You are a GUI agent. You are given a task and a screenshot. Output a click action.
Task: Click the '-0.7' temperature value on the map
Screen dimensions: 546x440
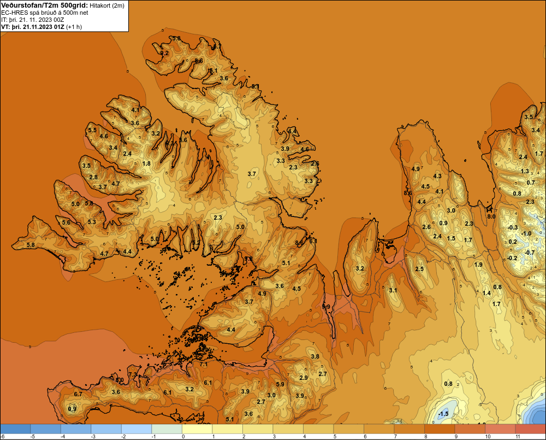(x=529, y=253)
